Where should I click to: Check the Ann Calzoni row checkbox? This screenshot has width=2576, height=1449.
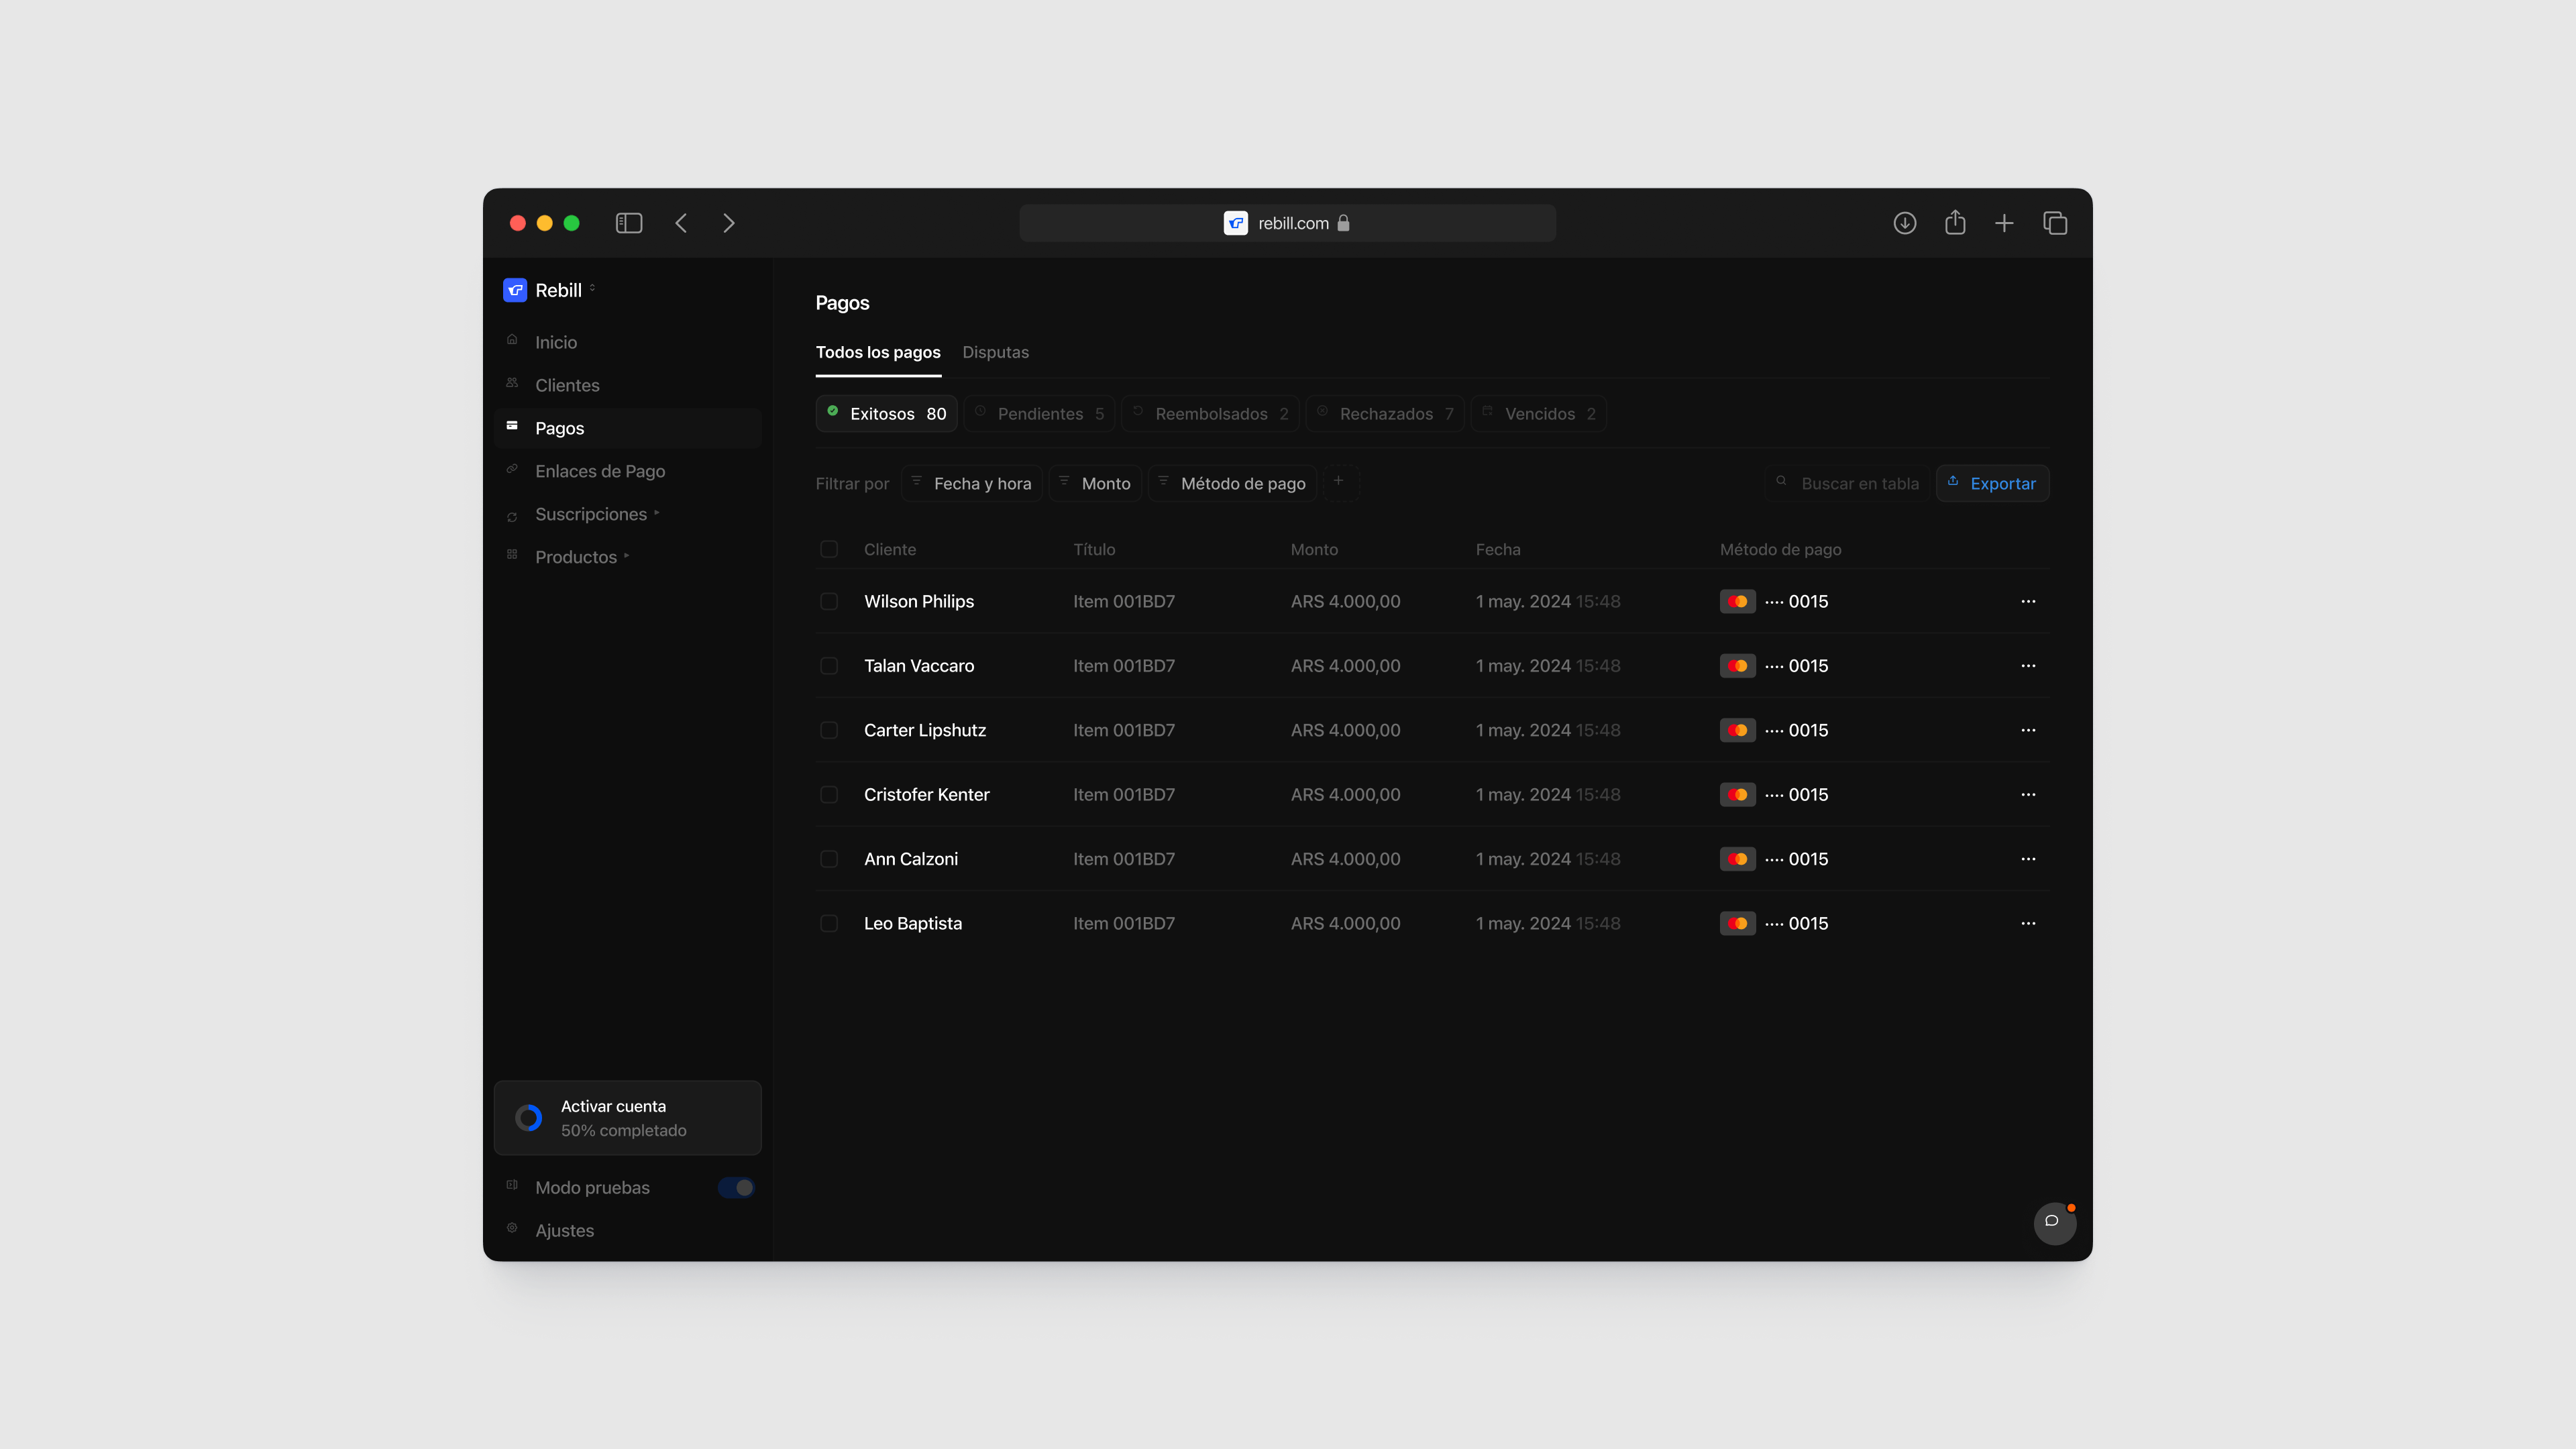pyautogui.click(x=829, y=859)
